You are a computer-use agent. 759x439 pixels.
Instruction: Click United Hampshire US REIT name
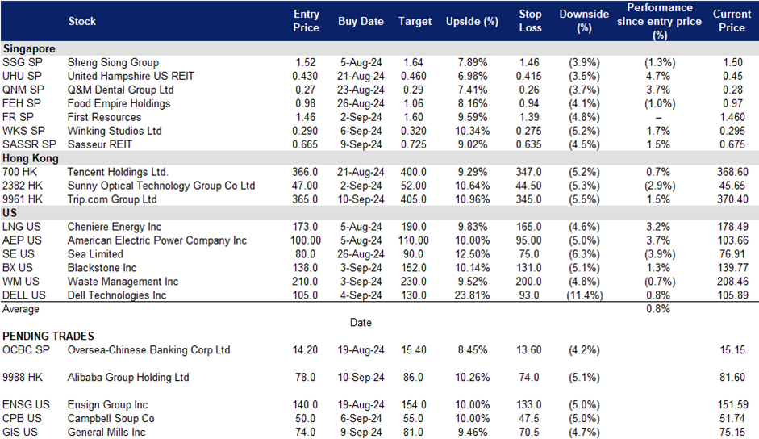[x=131, y=76]
